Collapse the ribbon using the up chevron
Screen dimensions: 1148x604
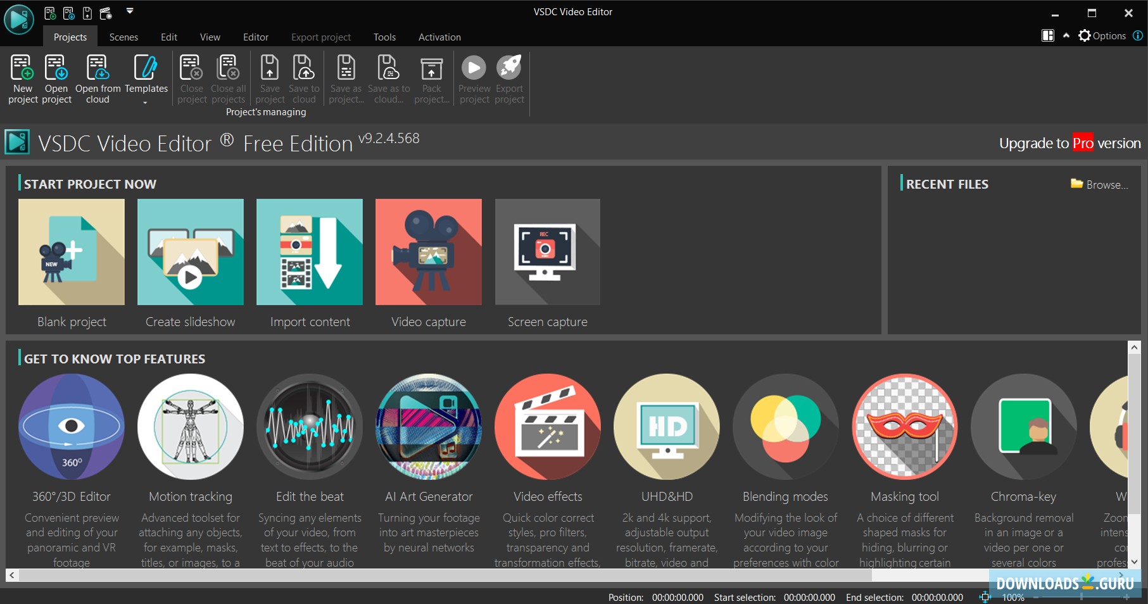pyautogui.click(x=1066, y=35)
